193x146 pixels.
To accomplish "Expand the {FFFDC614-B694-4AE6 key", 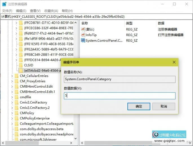I will [x=16, y=60].
